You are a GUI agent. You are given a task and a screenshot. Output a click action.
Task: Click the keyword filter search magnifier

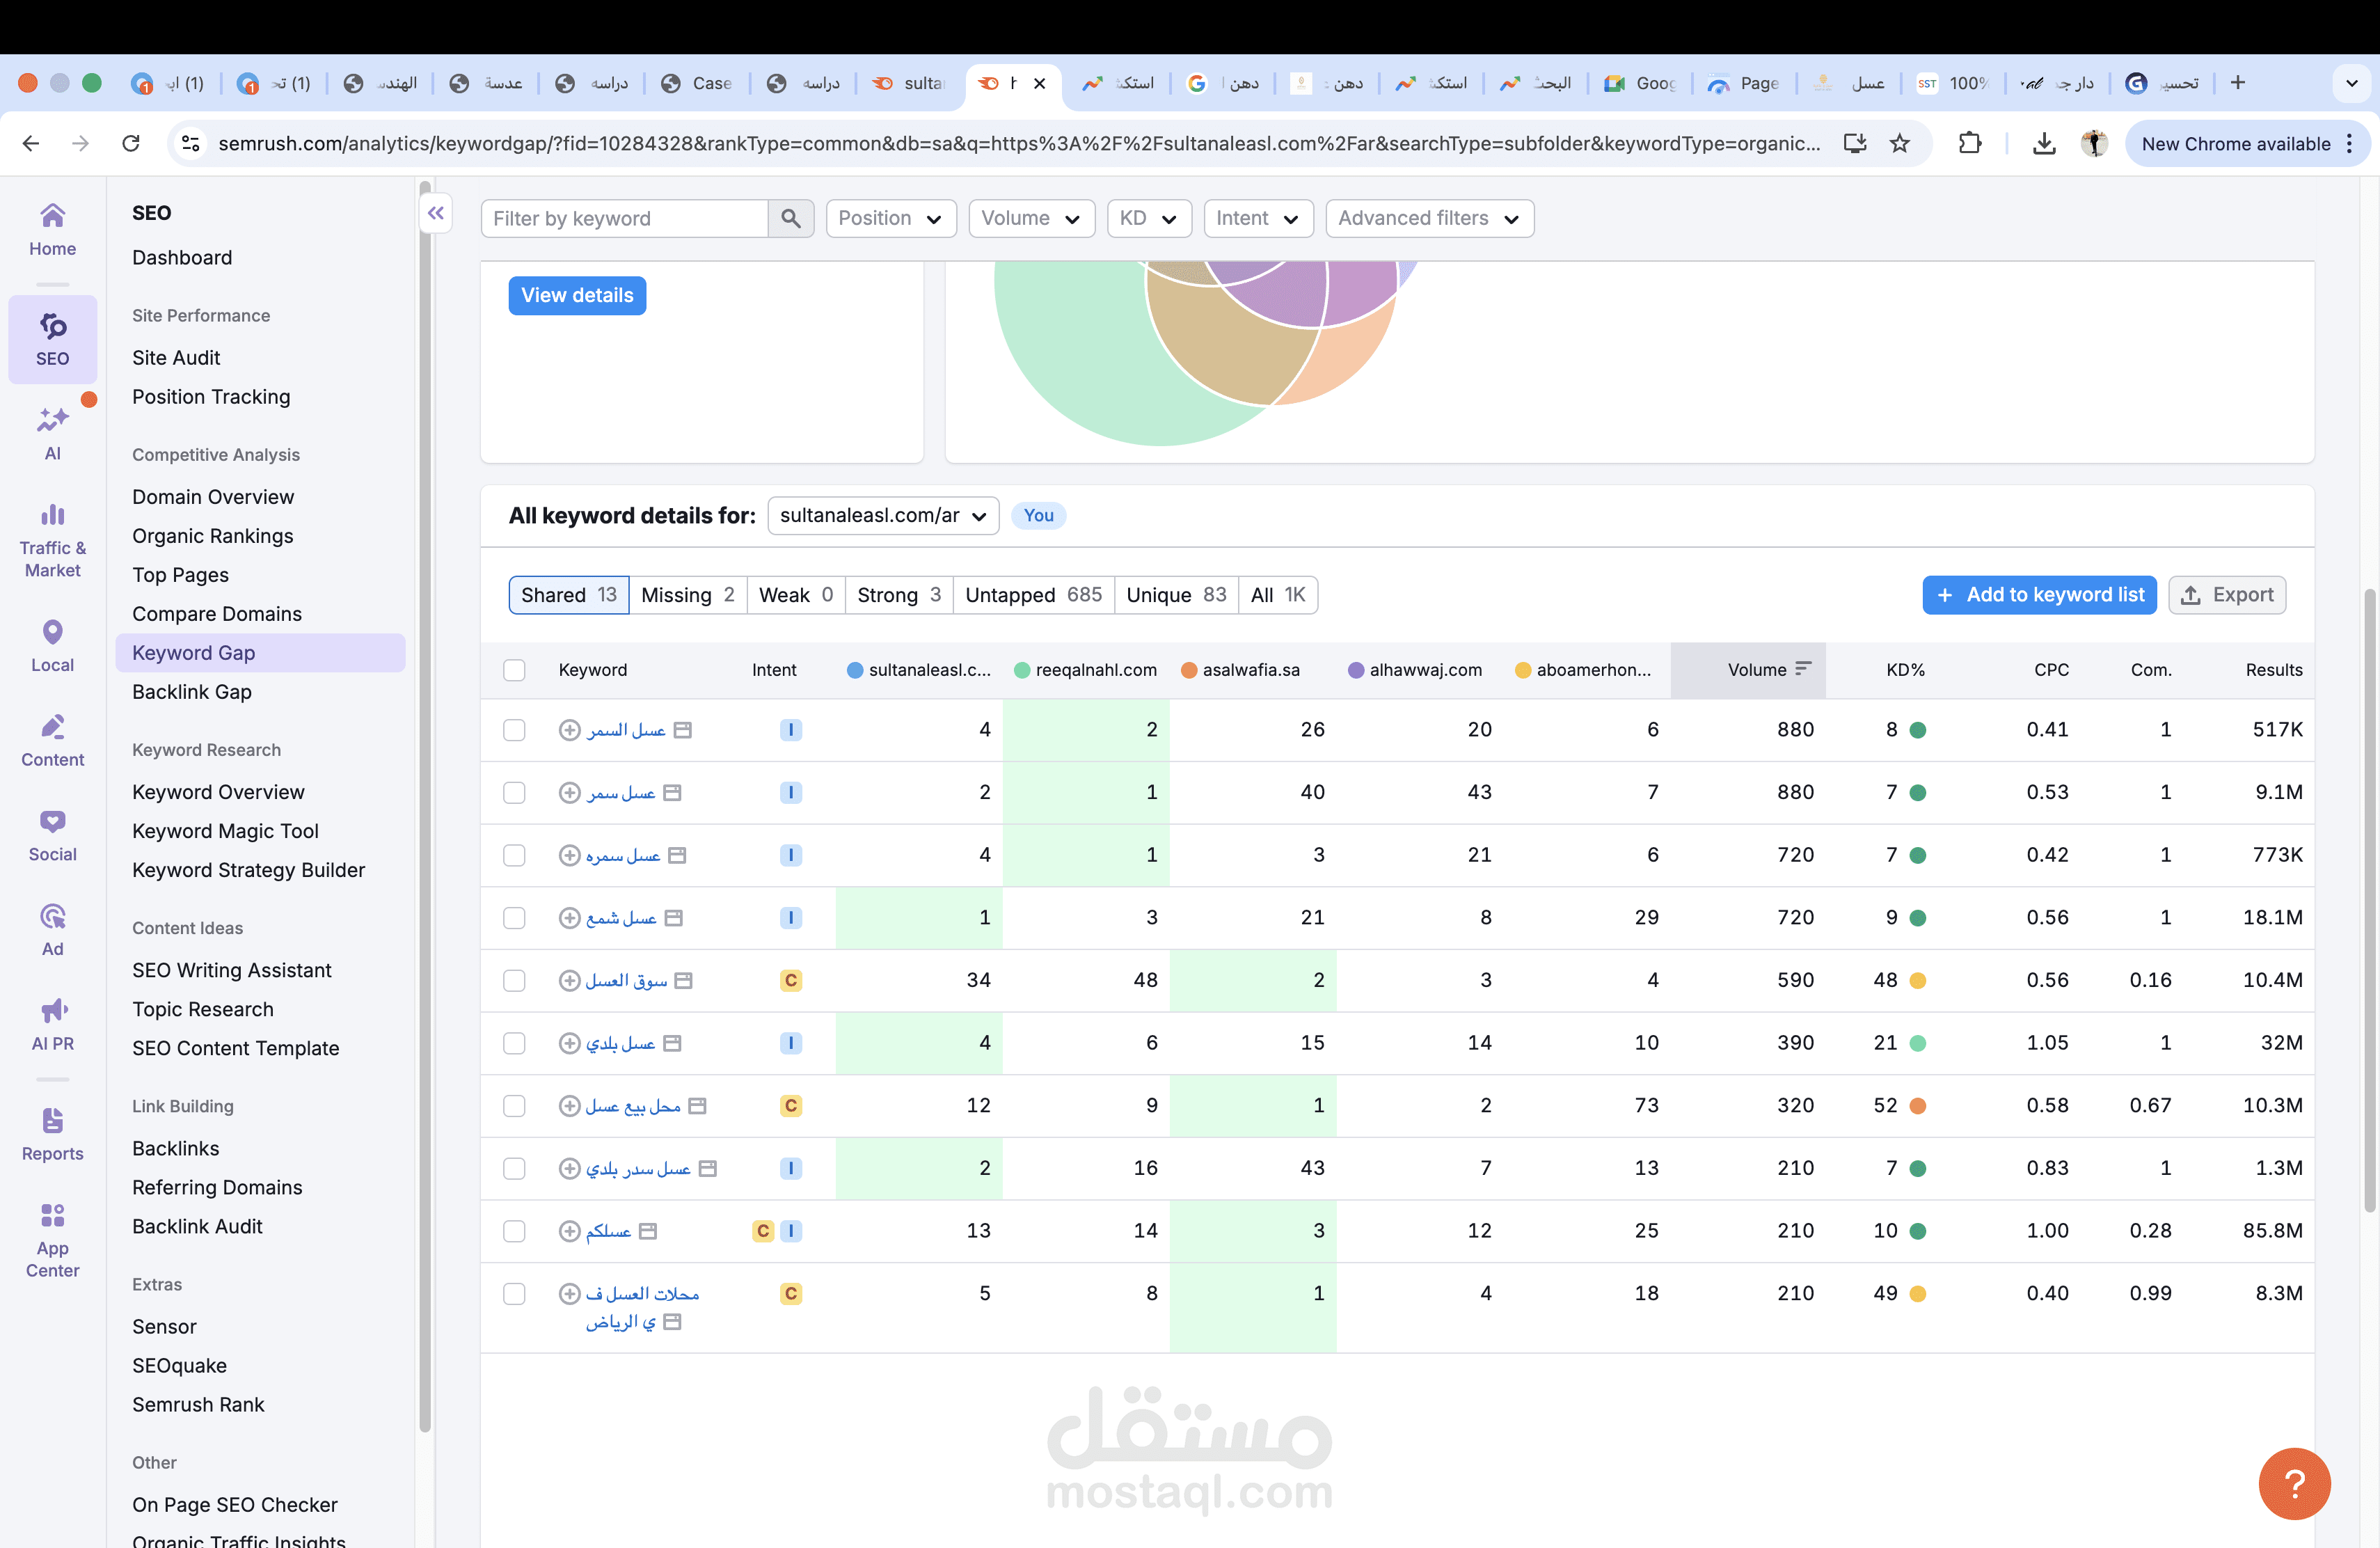790,218
